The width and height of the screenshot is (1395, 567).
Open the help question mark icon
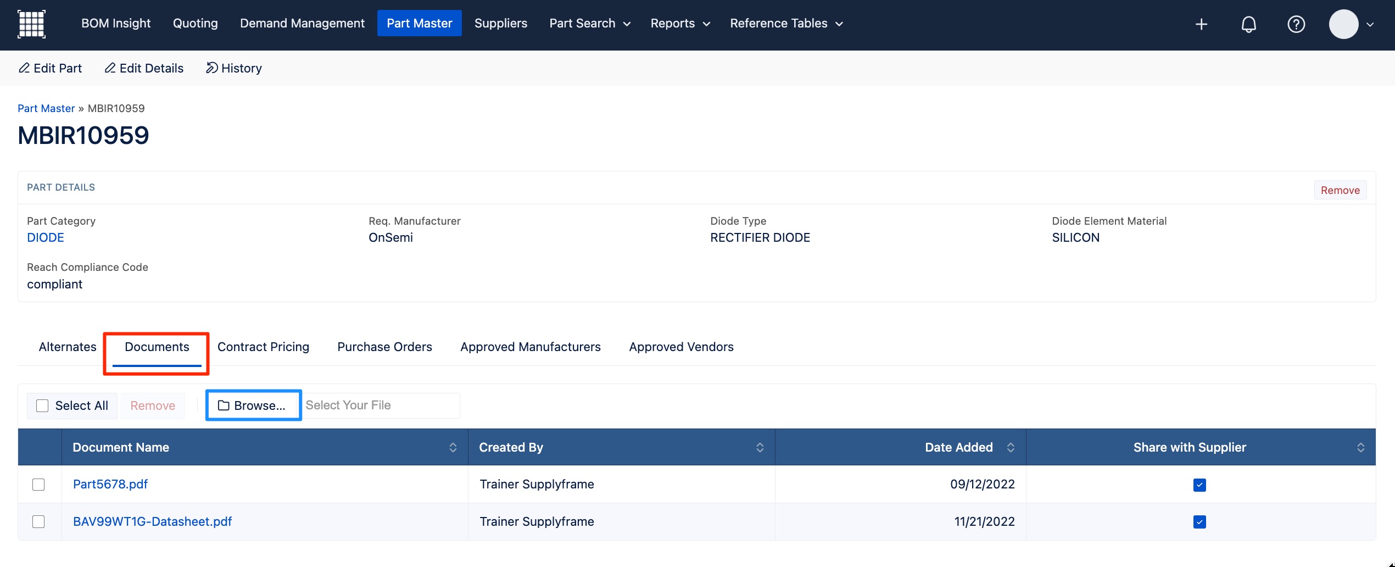coord(1296,24)
